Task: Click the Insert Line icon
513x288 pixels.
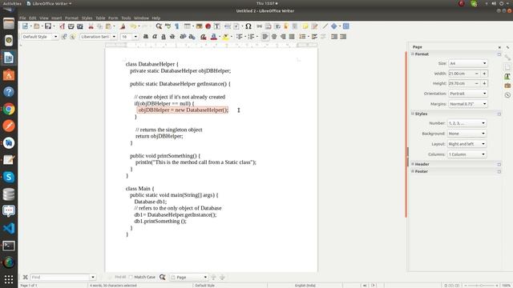Action: [325, 26]
